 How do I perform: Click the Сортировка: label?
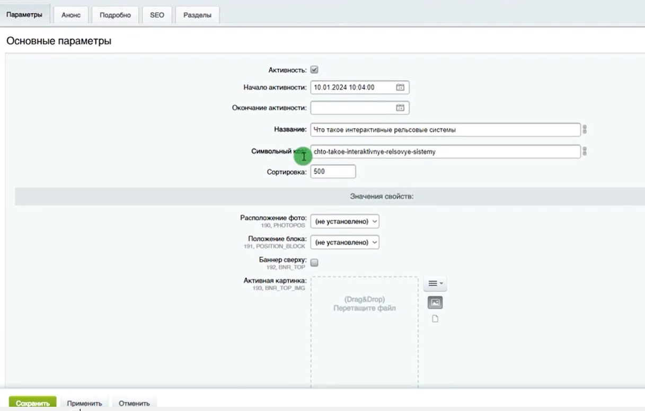pyautogui.click(x=287, y=172)
